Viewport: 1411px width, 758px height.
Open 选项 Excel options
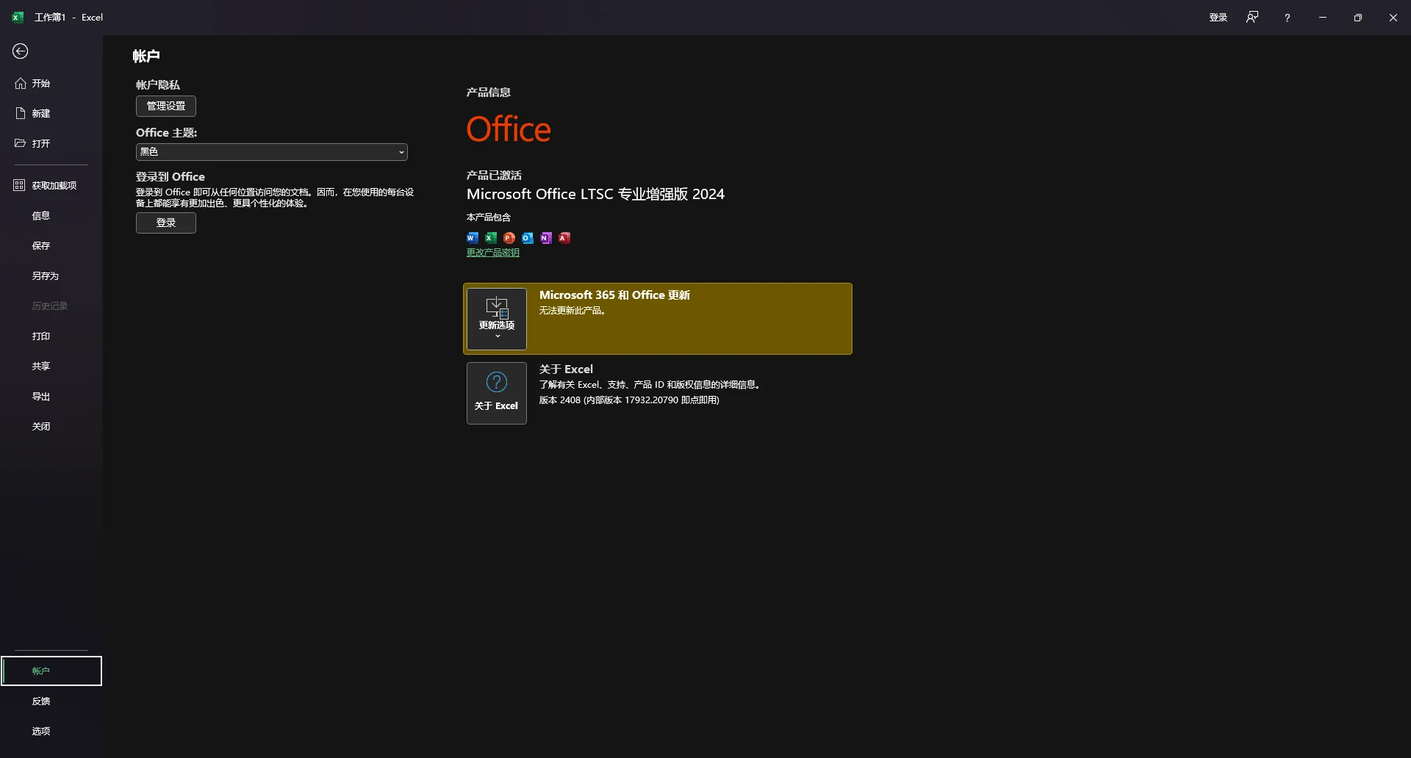tap(51, 731)
